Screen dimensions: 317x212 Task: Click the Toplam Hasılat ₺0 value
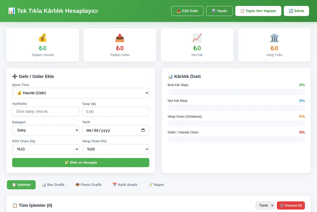pos(43,48)
